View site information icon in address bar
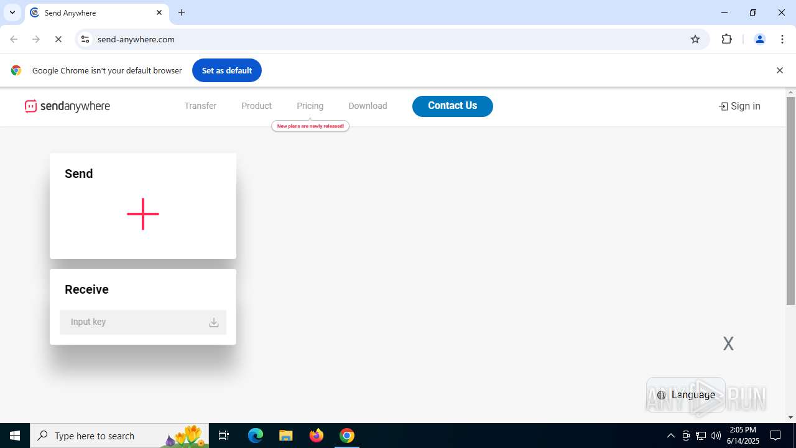This screenshot has height=448, width=796. pyautogui.click(x=85, y=39)
